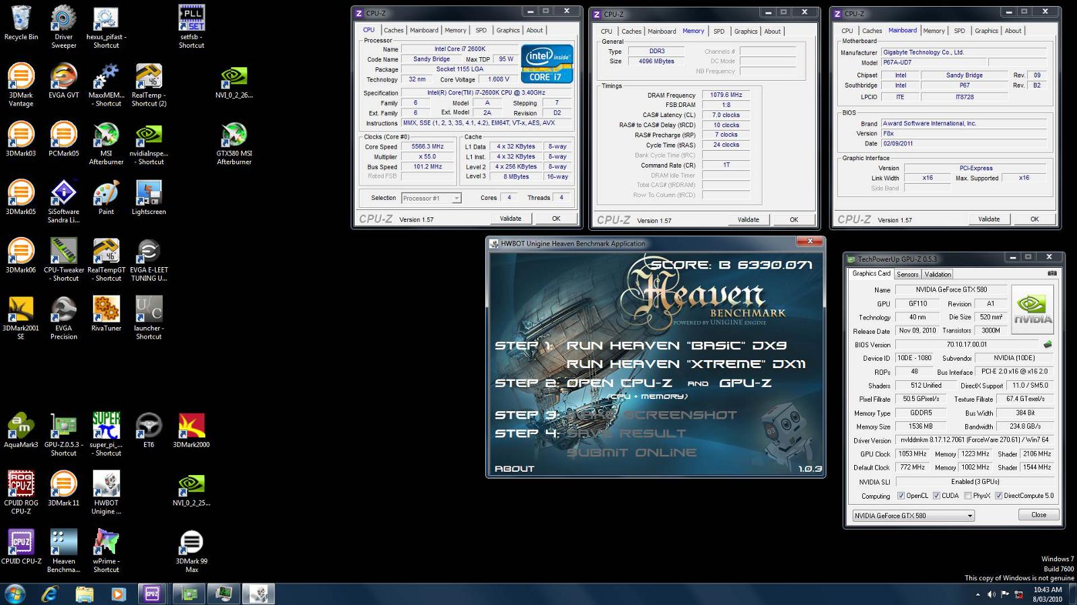Screen dimensions: 1077x605
Task: Click Submit Online in Heaven app
Action: coord(631,453)
